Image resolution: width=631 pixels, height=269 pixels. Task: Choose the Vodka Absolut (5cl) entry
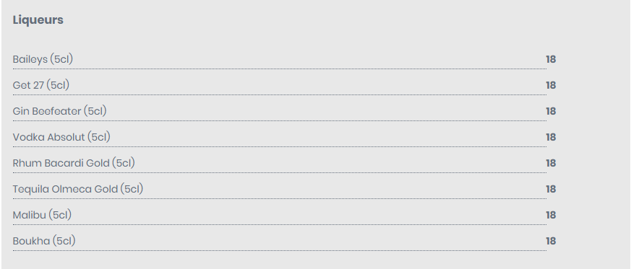click(x=61, y=137)
